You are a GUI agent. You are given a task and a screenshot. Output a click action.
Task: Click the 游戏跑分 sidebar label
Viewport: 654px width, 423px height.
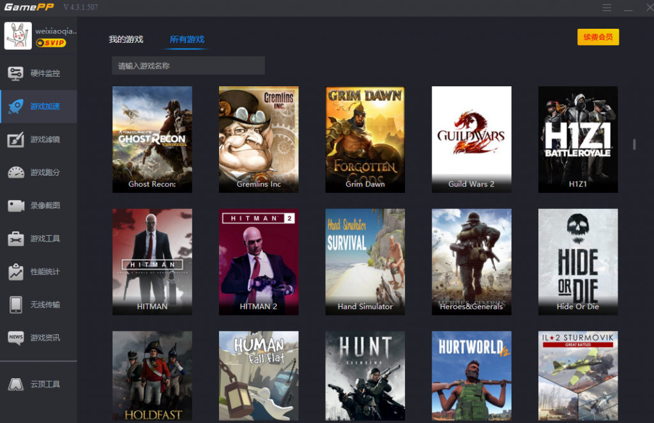tap(45, 173)
